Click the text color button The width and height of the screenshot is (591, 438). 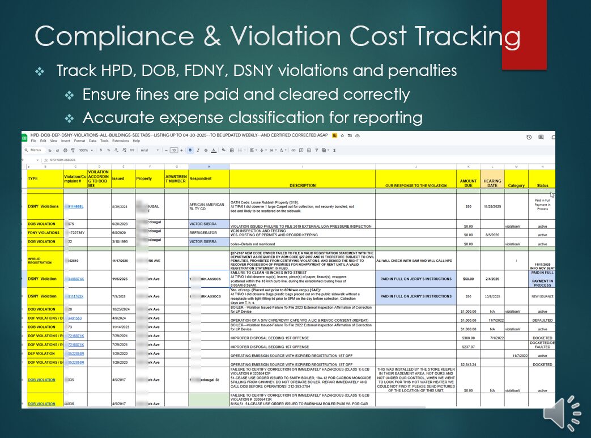[x=214, y=150]
